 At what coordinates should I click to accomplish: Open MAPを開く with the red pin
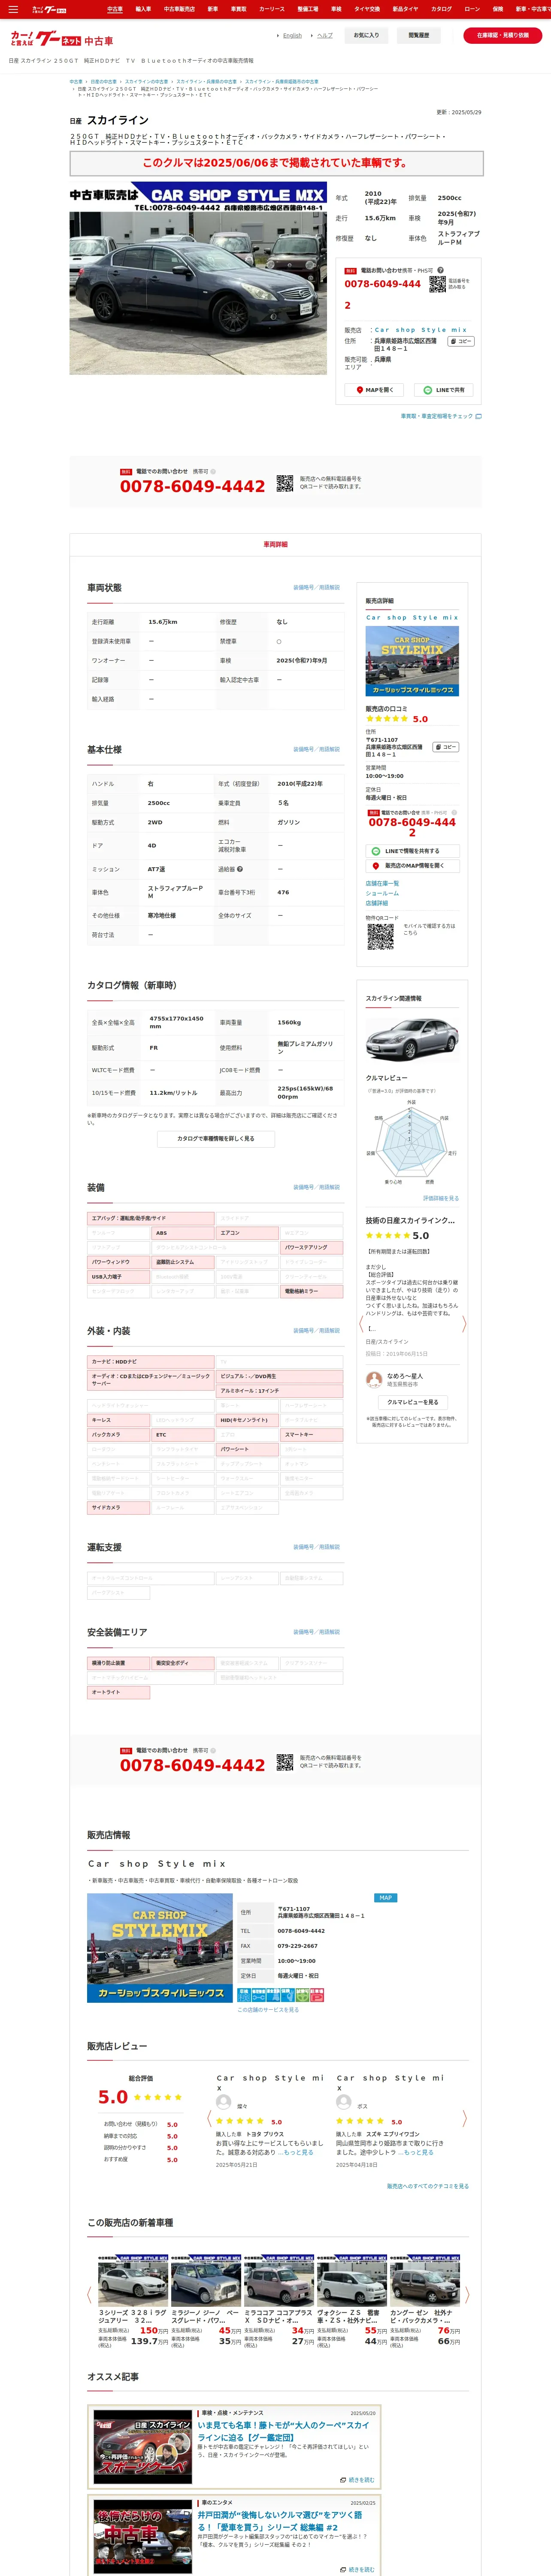point(375,390)
